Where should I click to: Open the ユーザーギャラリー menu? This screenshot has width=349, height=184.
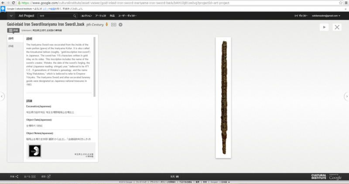tap(127, 16)
